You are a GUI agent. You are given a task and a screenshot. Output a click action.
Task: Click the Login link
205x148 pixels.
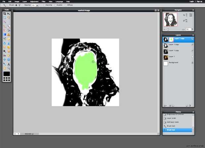click(192, 1)
